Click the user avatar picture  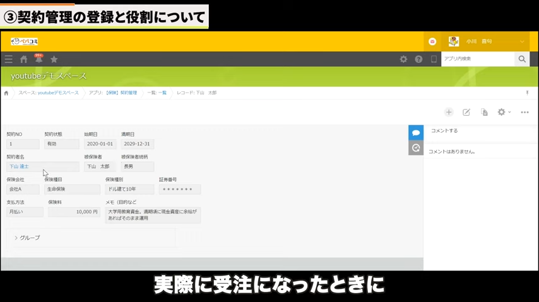453,42
